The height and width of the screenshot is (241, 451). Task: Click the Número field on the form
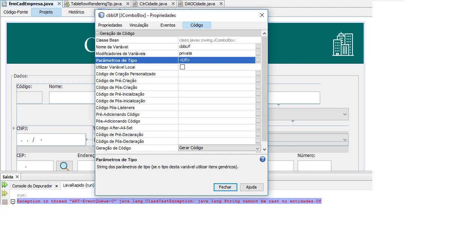pyautogui.click(x=315, y=166)
